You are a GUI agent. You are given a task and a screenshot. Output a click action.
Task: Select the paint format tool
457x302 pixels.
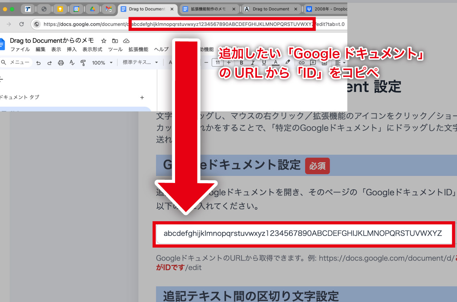[83, 63]
